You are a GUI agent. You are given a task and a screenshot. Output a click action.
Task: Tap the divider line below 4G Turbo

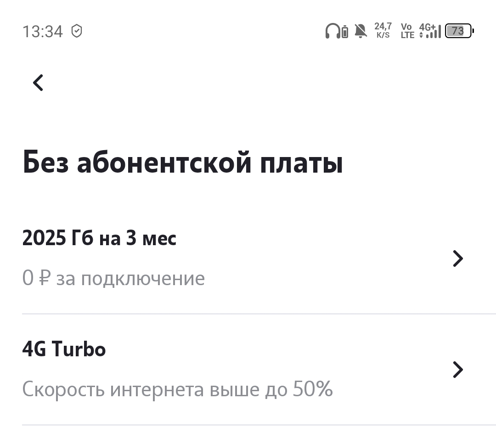pyautogui.click(x=259, y=425)
